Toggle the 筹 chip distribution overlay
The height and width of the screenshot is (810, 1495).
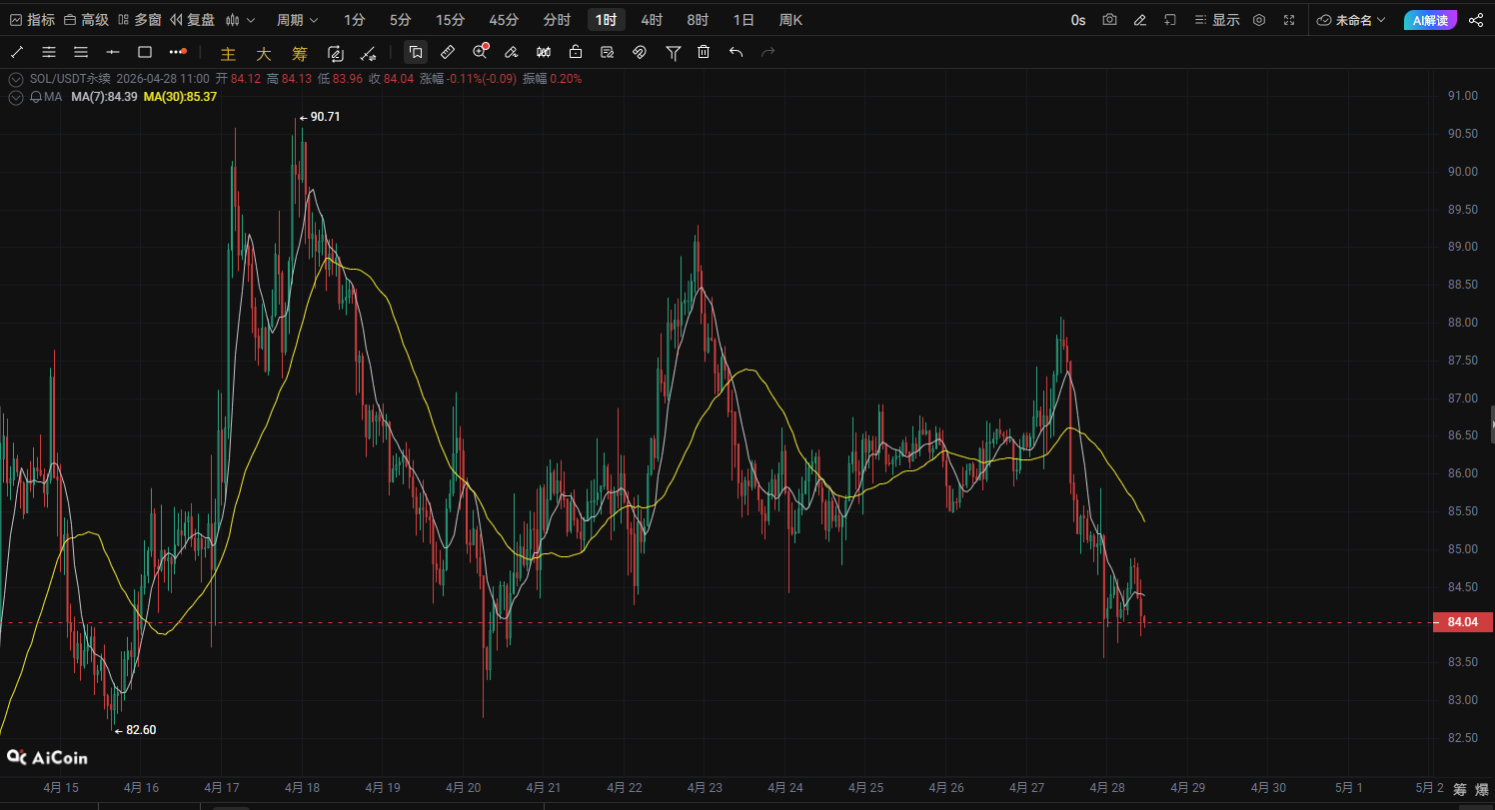pos(299,54)
